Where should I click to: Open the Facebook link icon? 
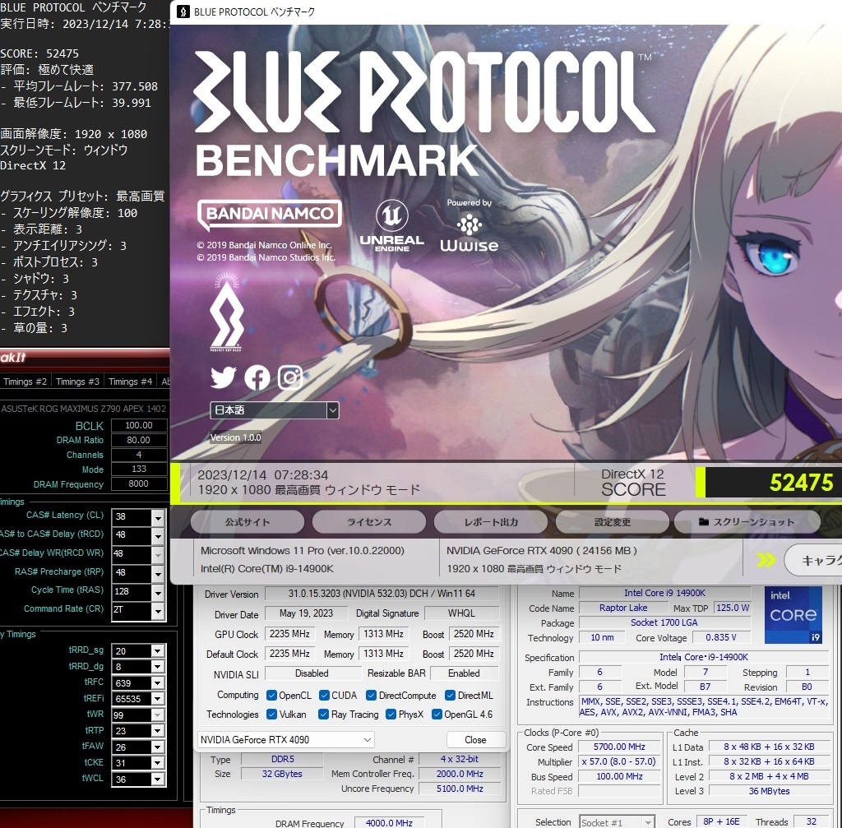tap(257, 377)
